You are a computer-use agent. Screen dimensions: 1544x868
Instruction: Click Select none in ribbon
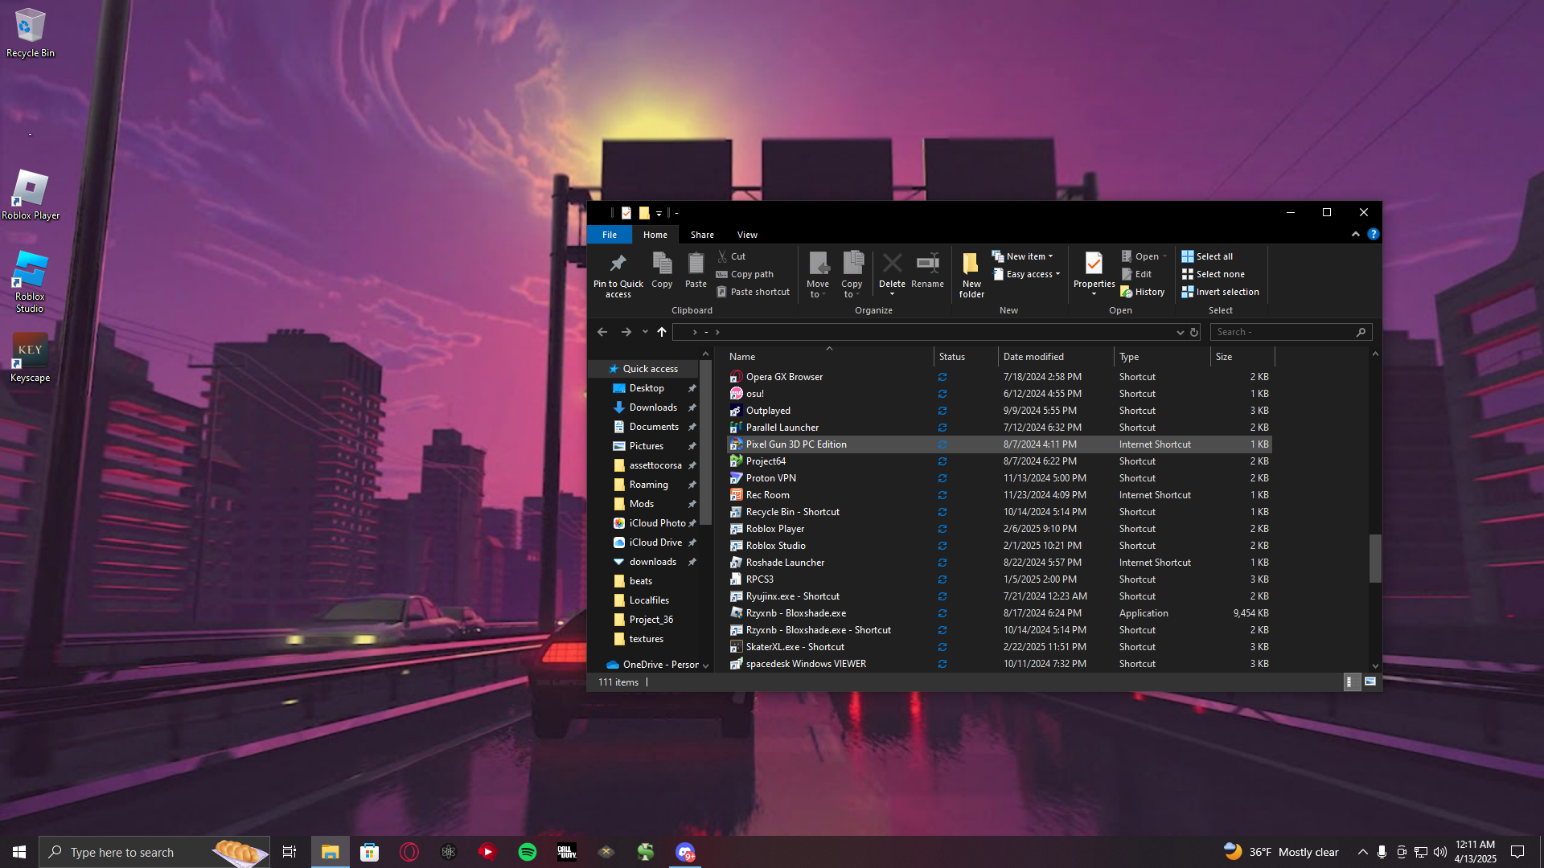click(x=1213, y=274)
